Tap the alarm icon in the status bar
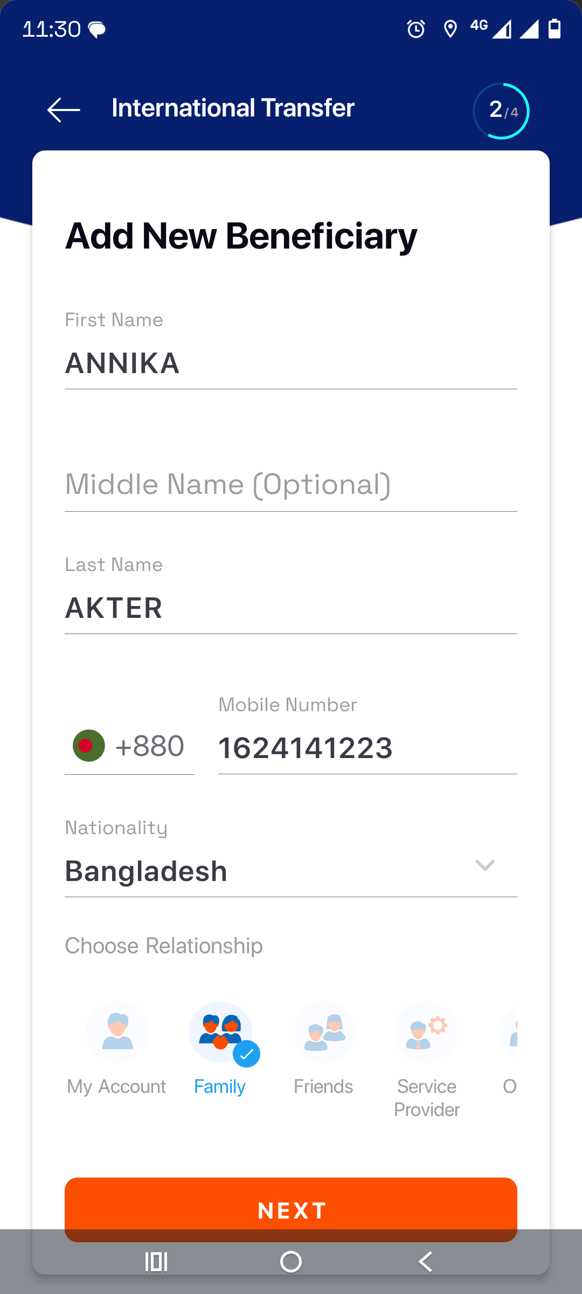This screenshot has width=582, height=1294. tap(415, 29)
